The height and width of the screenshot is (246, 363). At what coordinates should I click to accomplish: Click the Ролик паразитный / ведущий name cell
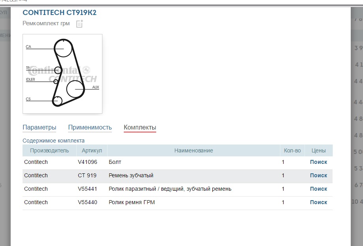tap(170, 189)
